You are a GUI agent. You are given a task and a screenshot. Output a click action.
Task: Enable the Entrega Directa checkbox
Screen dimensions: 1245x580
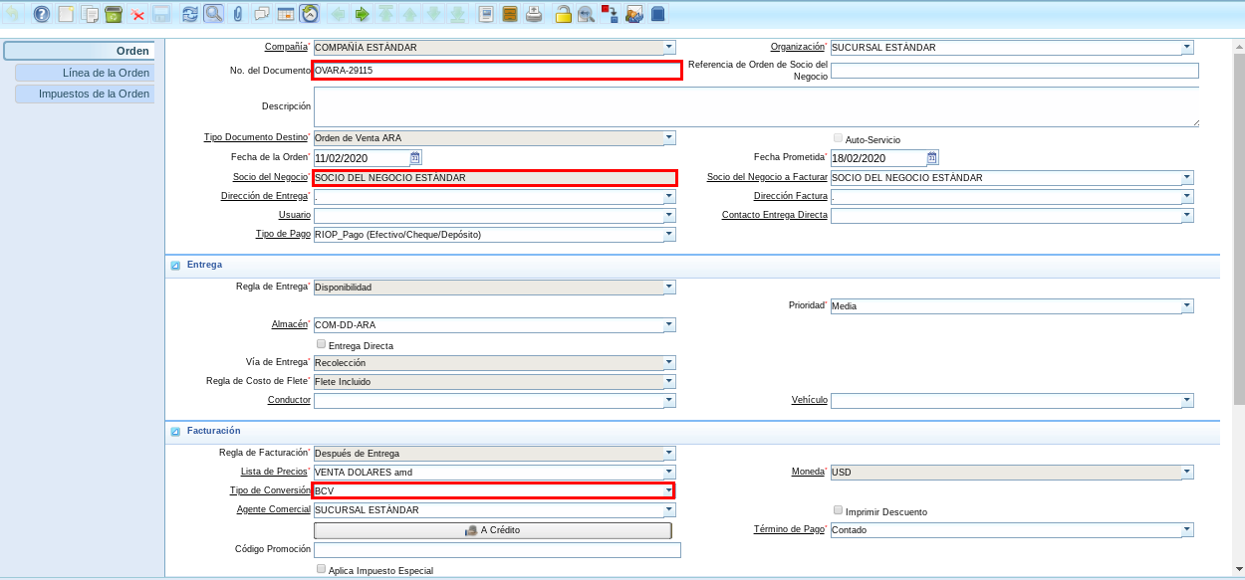(321, 344)
